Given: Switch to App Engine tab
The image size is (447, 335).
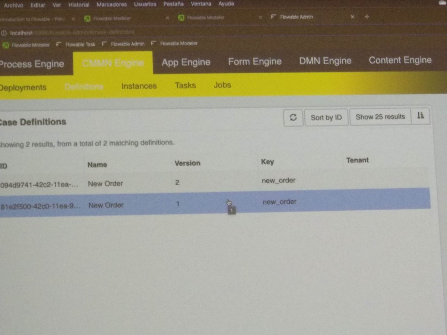Looking at the screenshot, I should (186, 62).
